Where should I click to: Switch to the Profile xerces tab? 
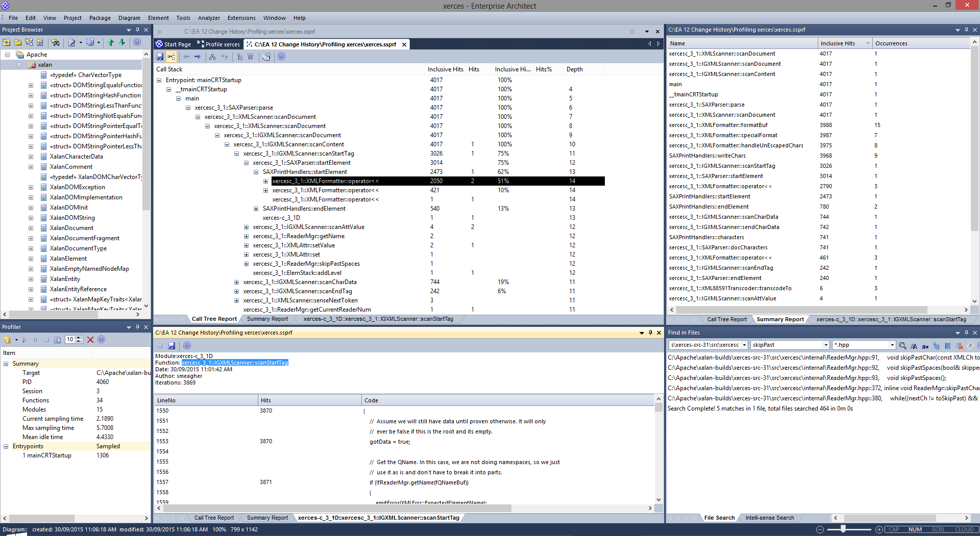click(218, 44)
